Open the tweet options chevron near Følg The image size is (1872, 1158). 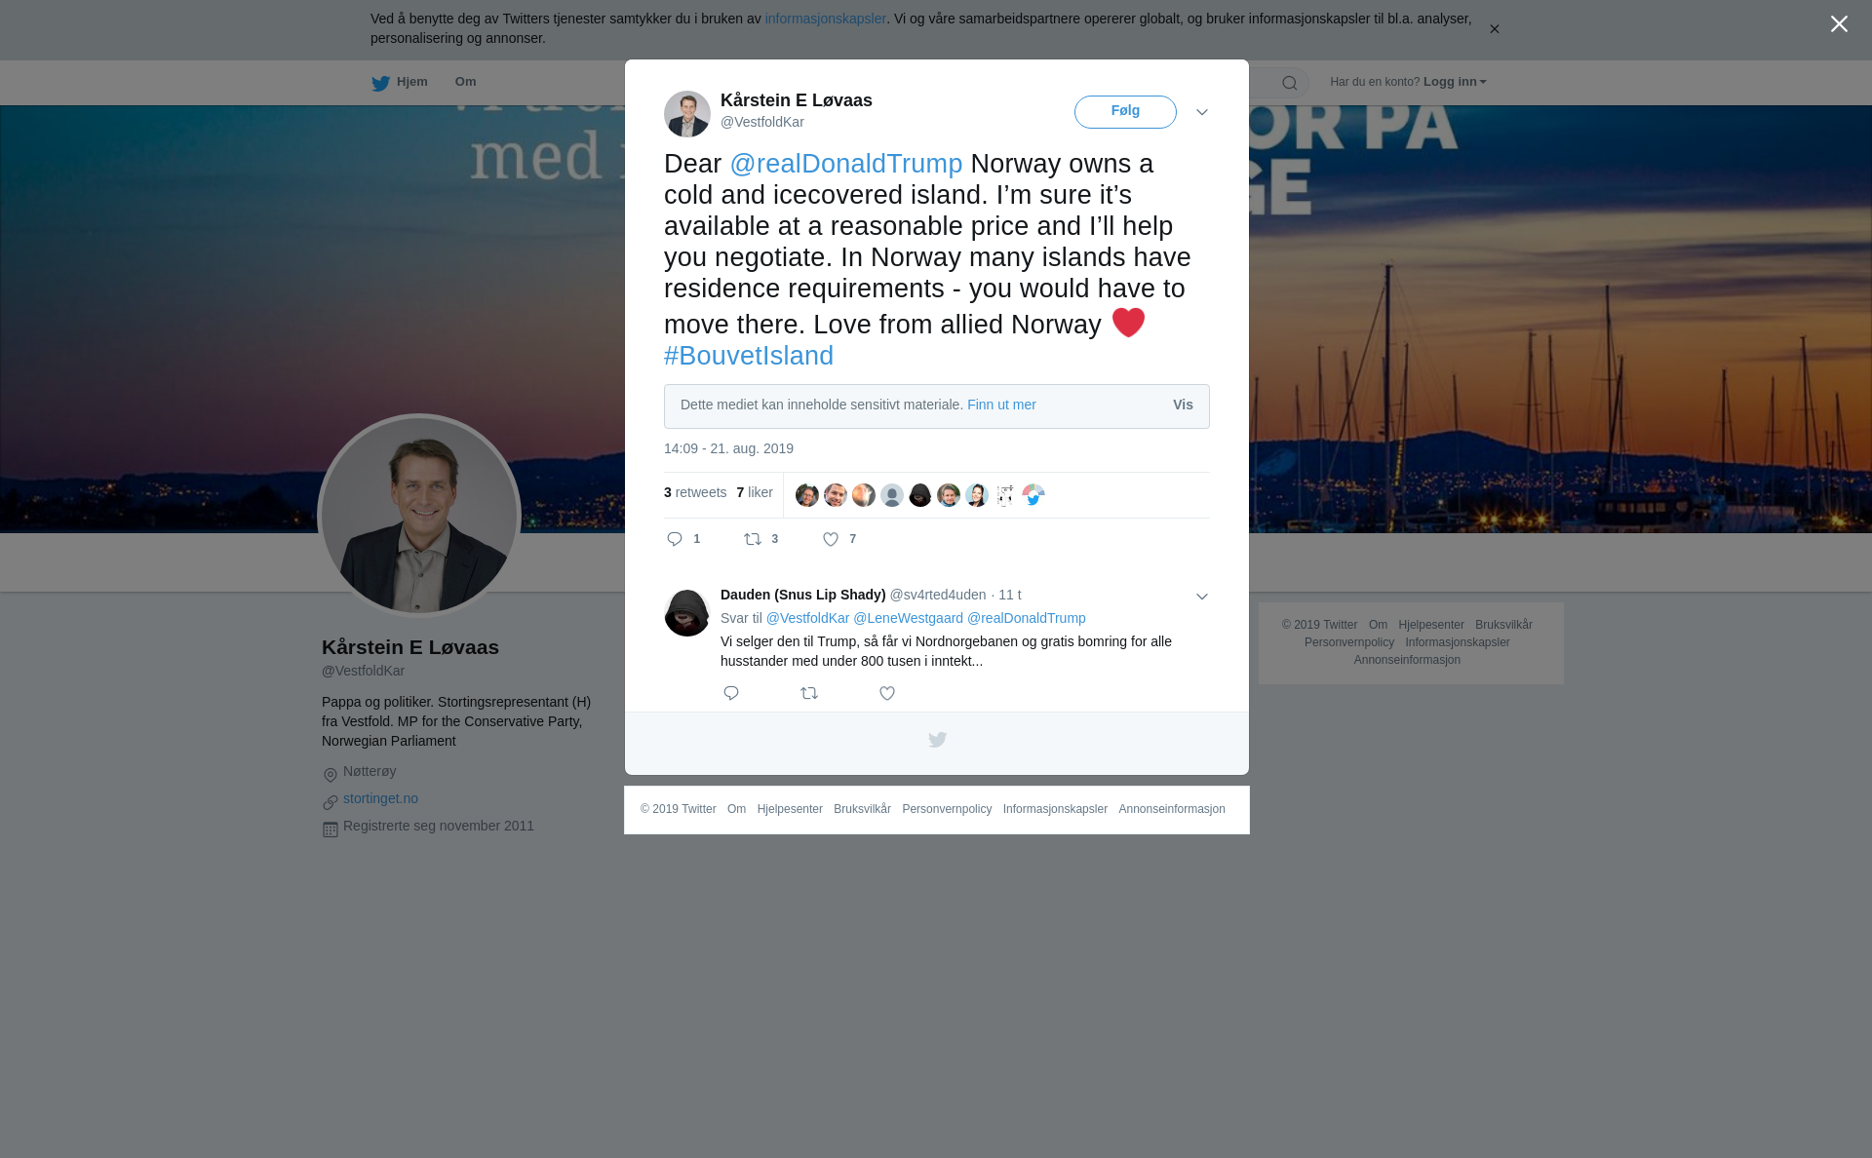(1202, 112)
